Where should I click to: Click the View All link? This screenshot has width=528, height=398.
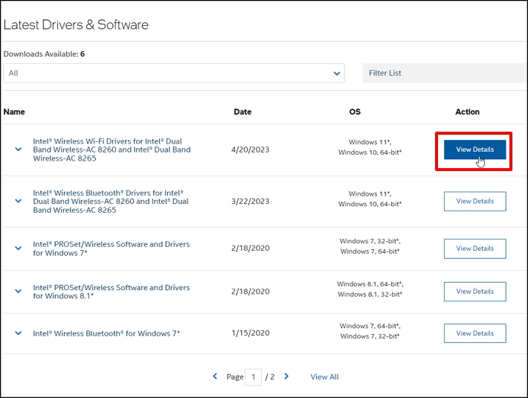(x=325, y=376)
